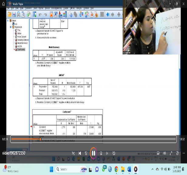Viewport: 187px width, 175px height.
Task: Click the SPSS Export output icon
Action: pyautogui.click(x=29, y=15)
